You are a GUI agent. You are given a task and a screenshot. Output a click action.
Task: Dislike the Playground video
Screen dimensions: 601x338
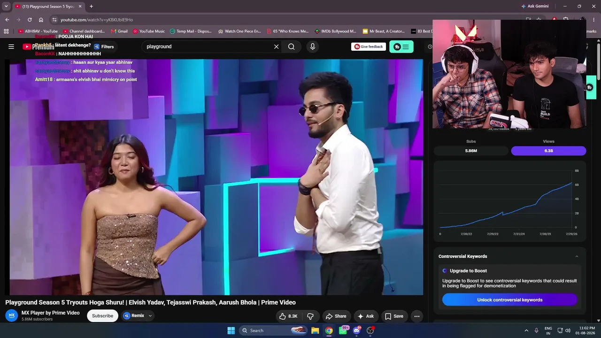coord(310,316)
